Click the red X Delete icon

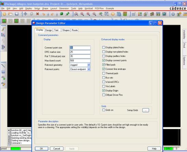pyautogui.click(x=38, y=14)
